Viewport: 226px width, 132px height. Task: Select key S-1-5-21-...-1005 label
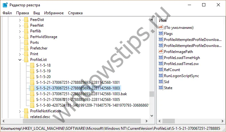point(78,100)
